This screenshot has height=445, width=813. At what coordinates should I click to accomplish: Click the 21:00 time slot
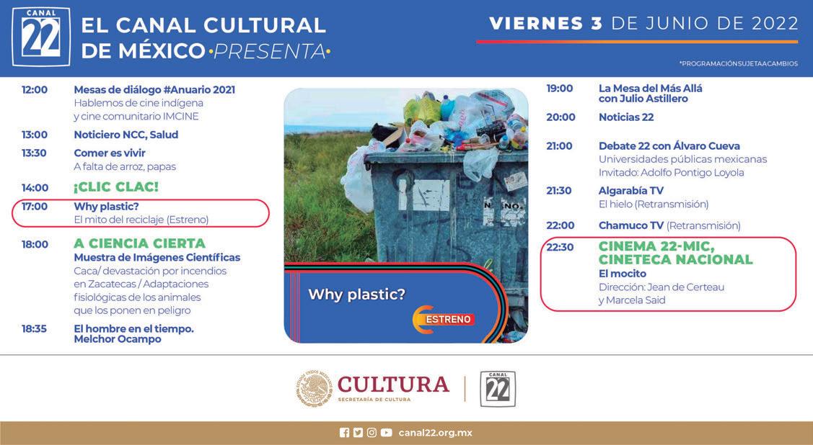pyautogui.click(x=559, y=146)
